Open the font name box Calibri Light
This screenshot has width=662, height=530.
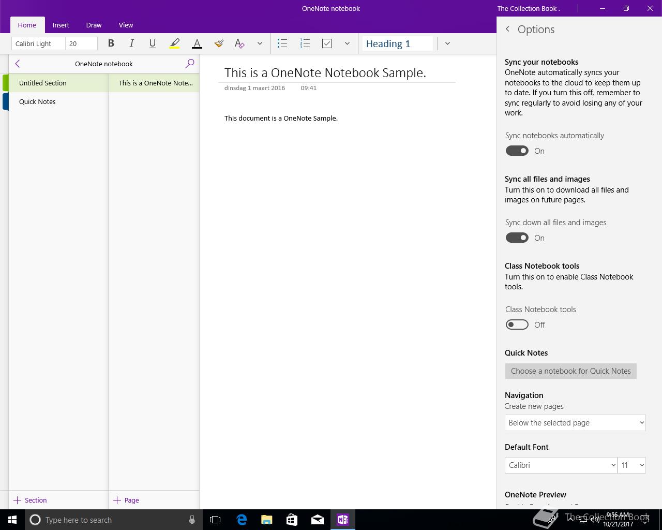tap(38, 43)
